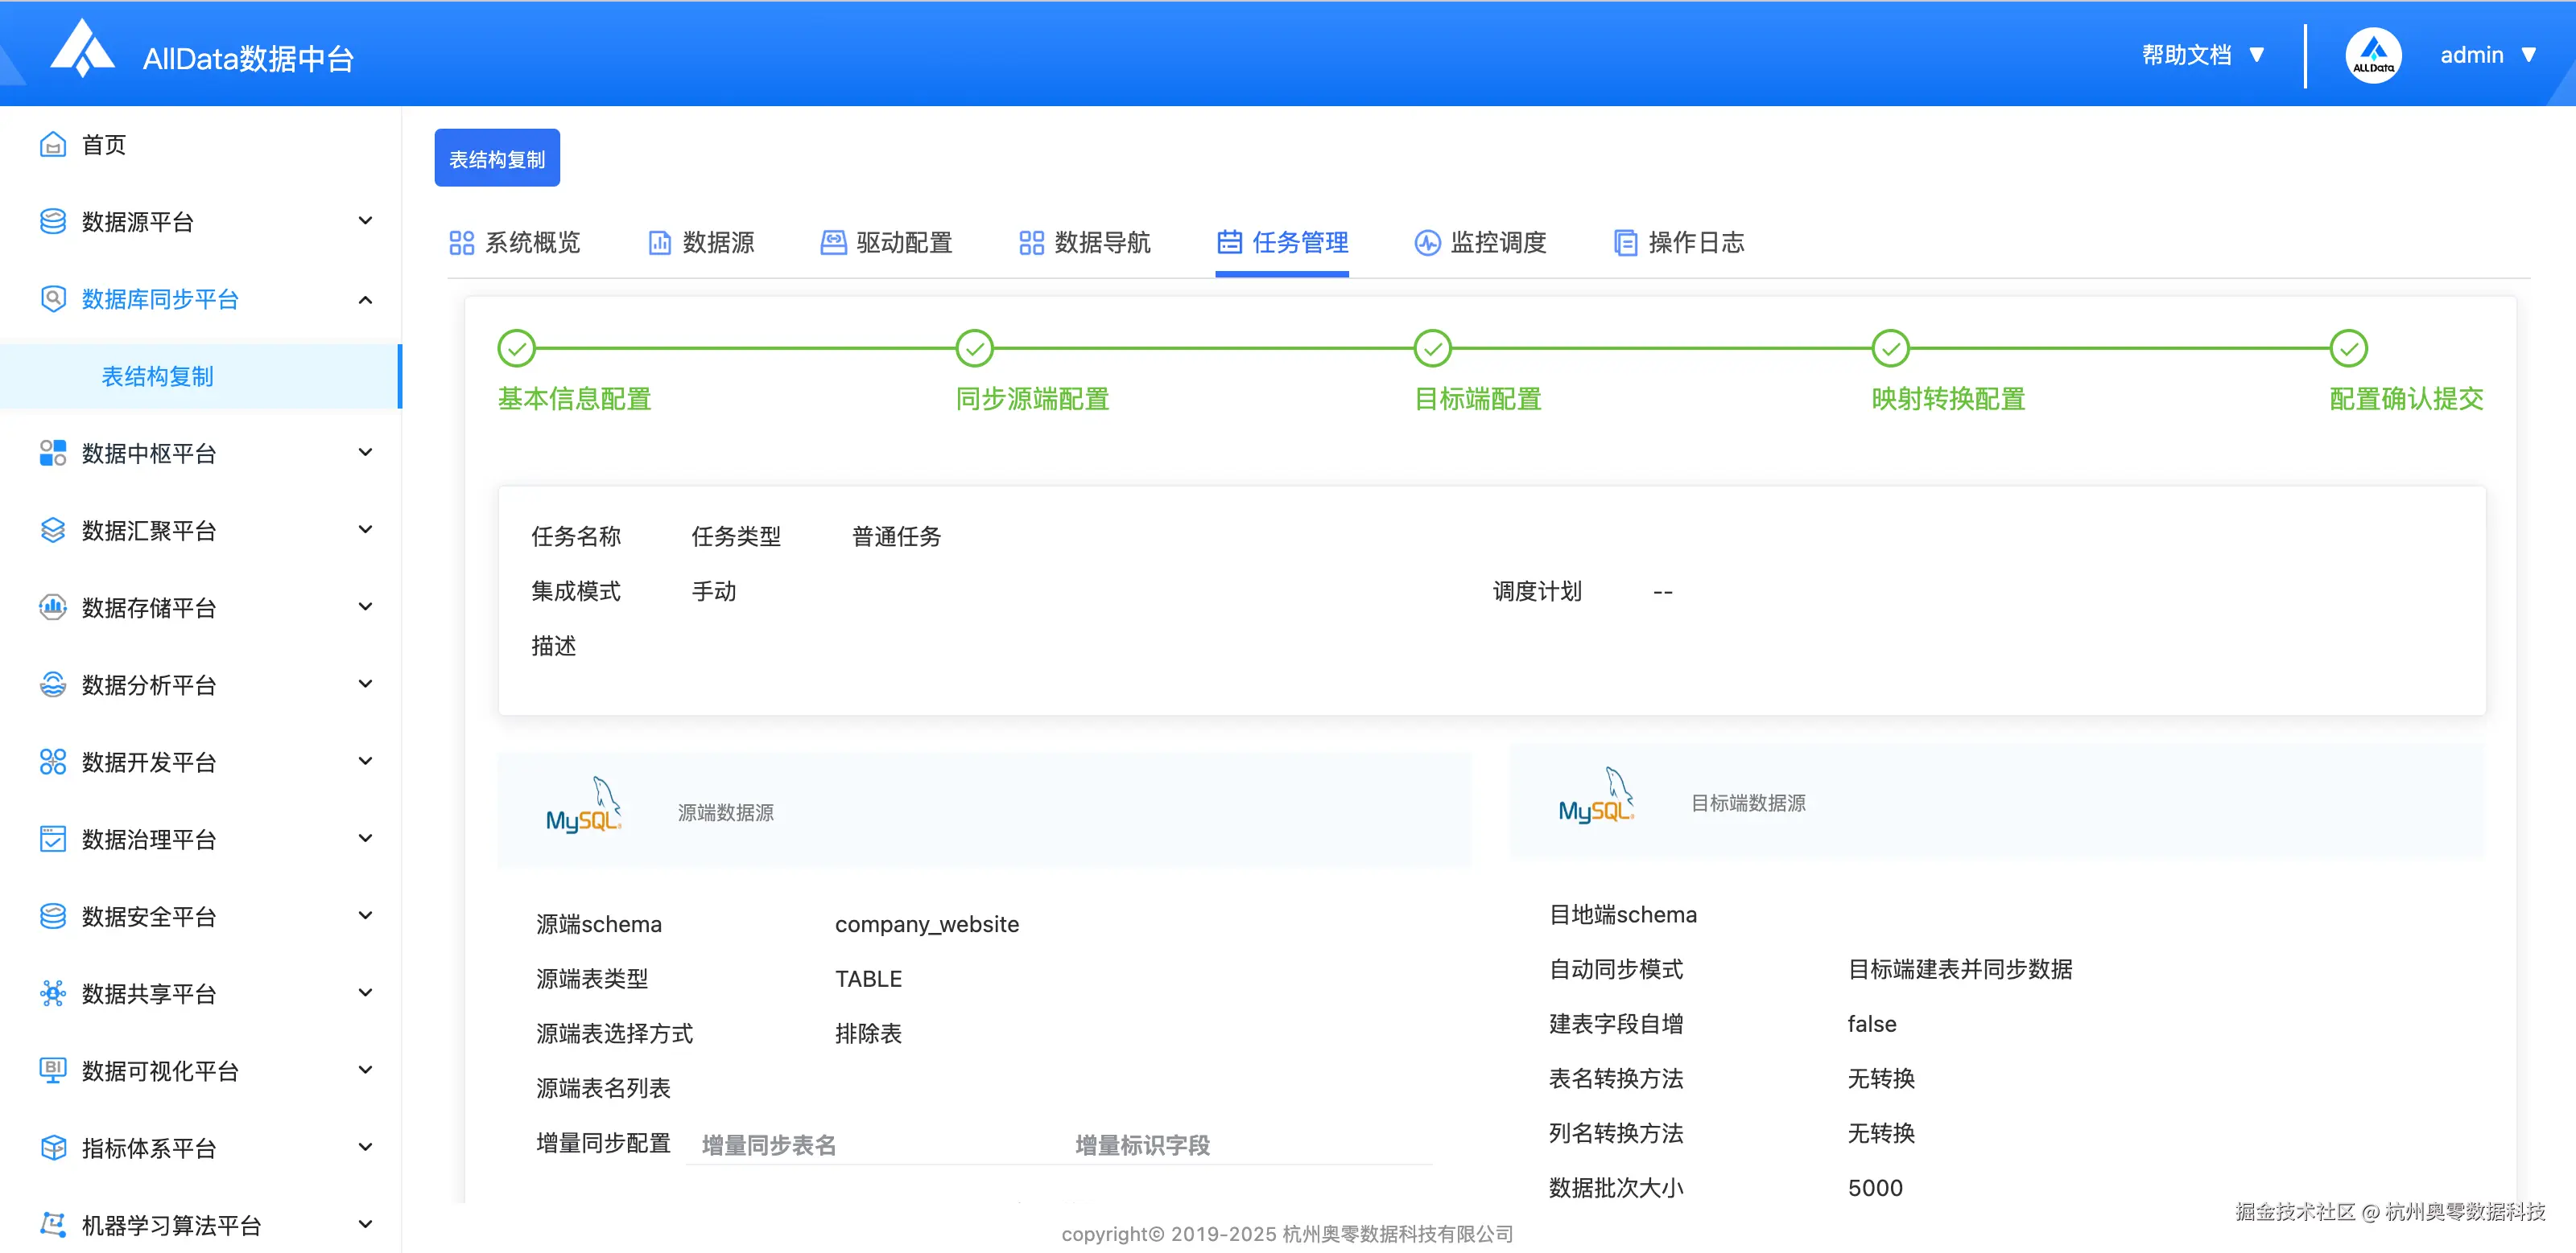Click the 数据可视化平台 BI icon

53,1070
